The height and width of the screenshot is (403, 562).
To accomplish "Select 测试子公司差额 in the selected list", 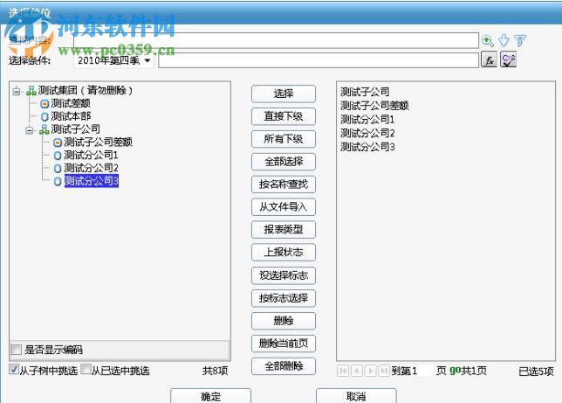I will point(374,106).
